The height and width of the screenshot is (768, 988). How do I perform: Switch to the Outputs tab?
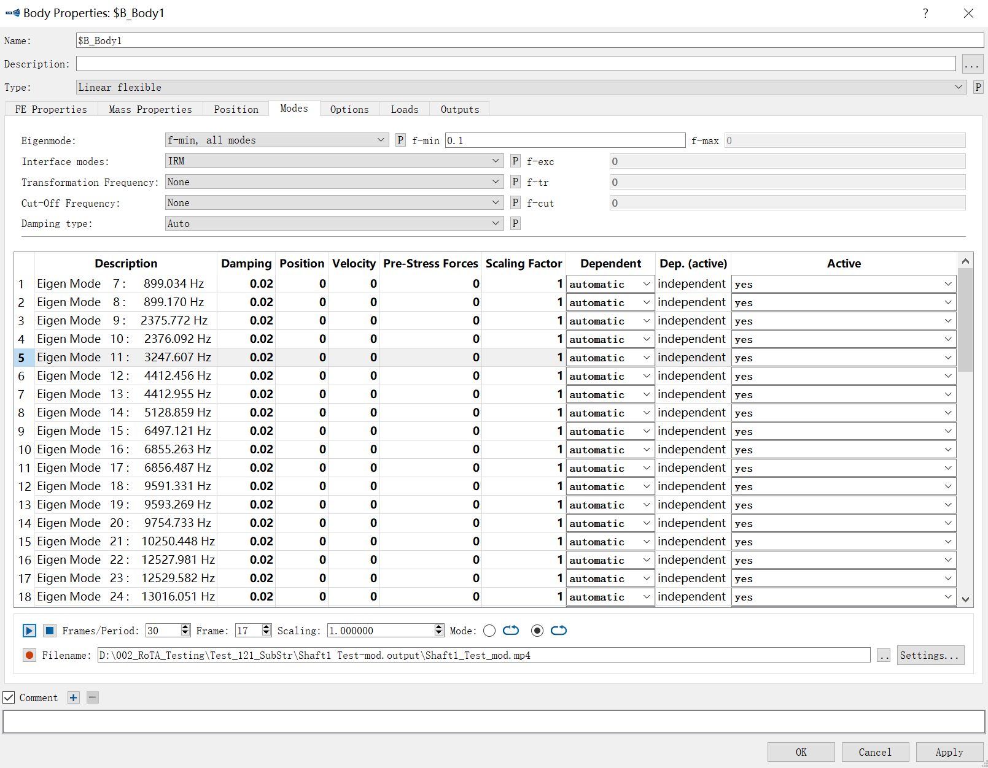[x=460, y=109]
